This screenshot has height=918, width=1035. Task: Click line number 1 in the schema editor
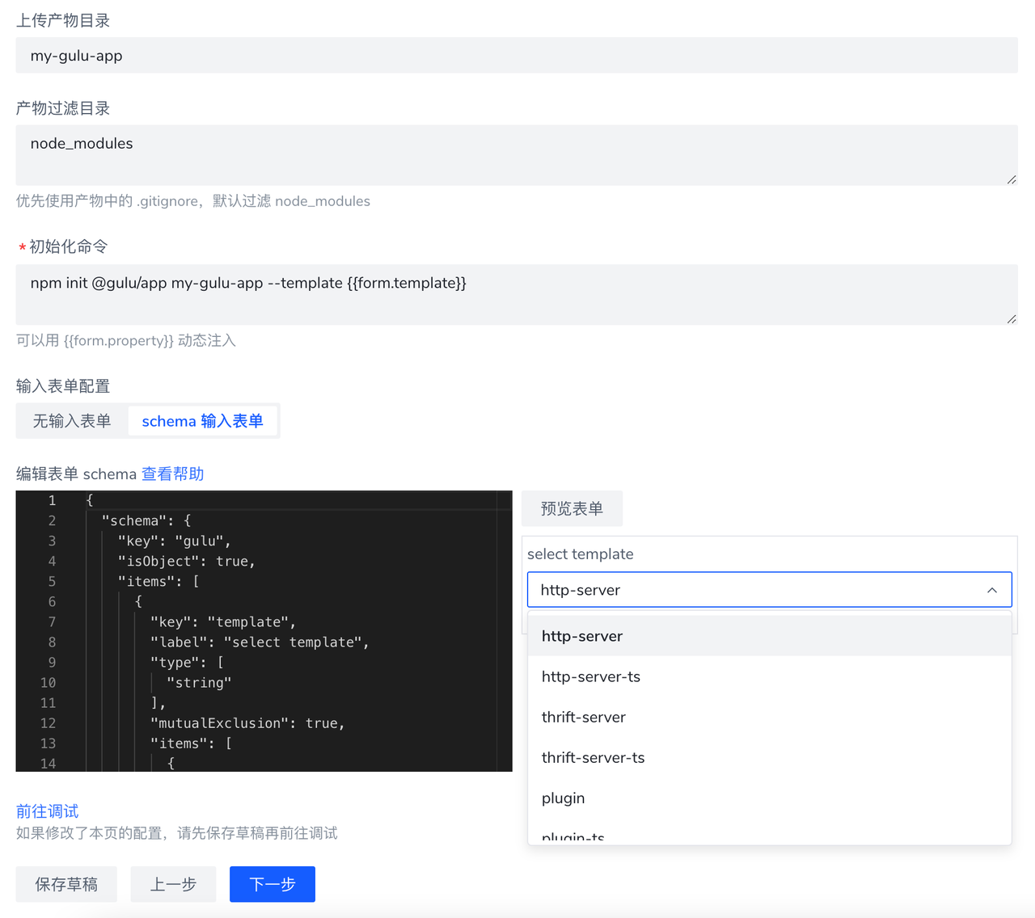click(x=52, y=500)
